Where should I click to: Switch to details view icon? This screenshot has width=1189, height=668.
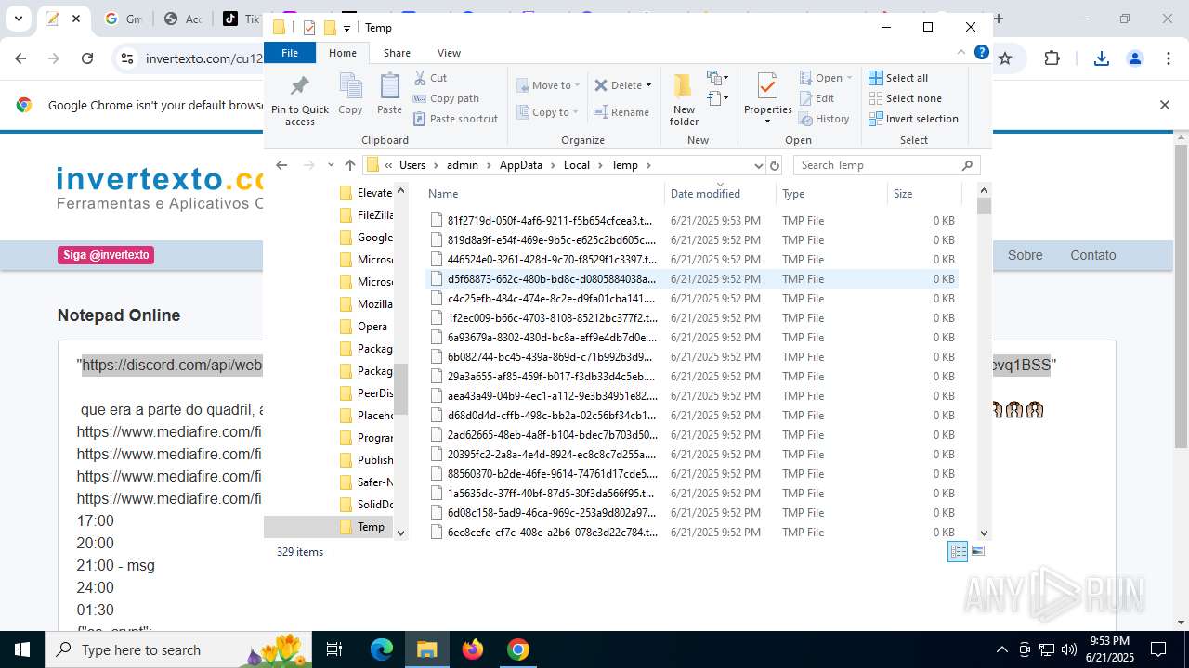958,551
